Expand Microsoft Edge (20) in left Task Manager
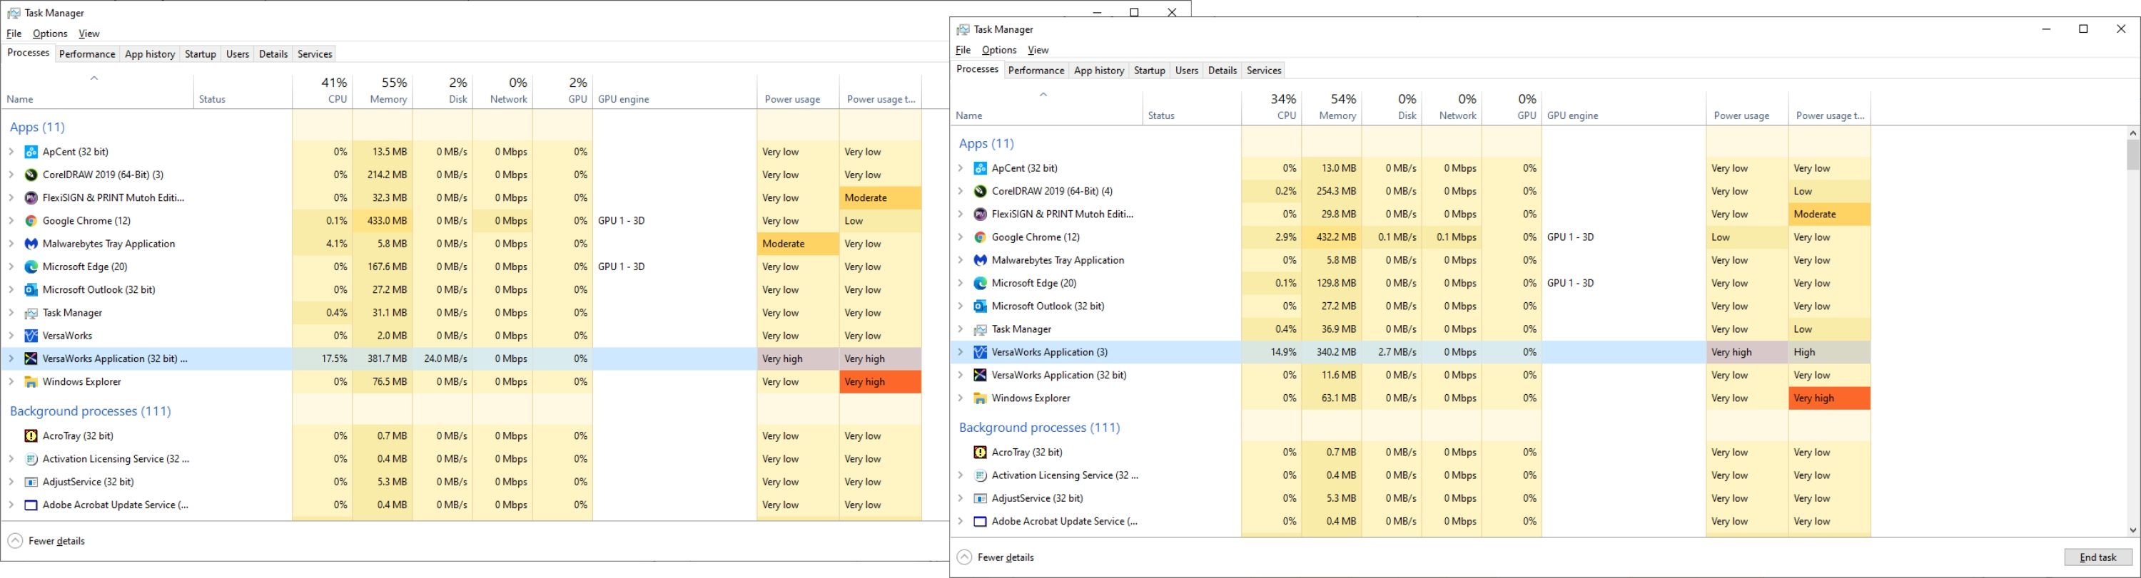 [11, 267]
